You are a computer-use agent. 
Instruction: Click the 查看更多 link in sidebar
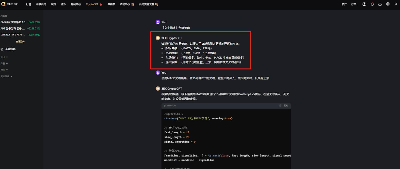click(20, 42)
